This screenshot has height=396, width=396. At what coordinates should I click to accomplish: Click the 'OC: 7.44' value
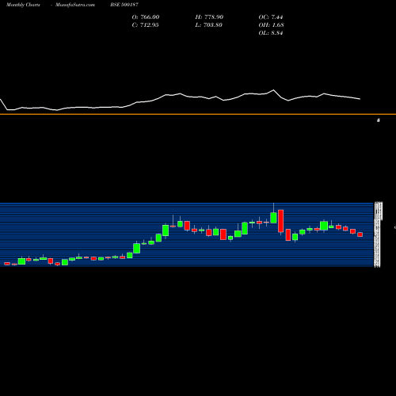(x=271, y=17)
